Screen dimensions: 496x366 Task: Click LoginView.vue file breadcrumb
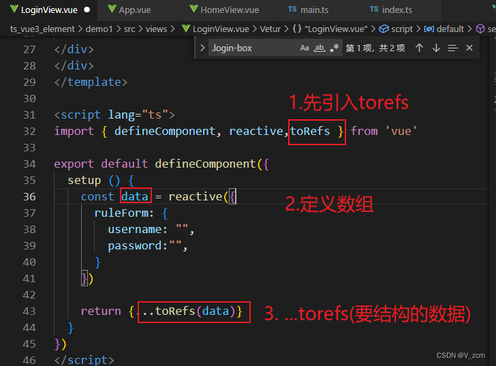pyautogui.click(x=216, y=29)
